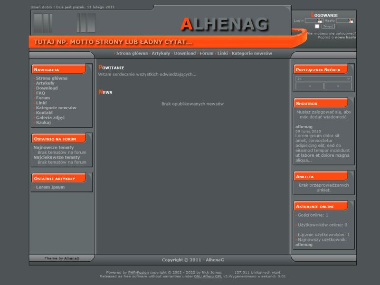This screenshot has height=285, width=380.
Task: Open the Lorem Ipsum article link
Action: pyautogui.click(x=50, y=187)
